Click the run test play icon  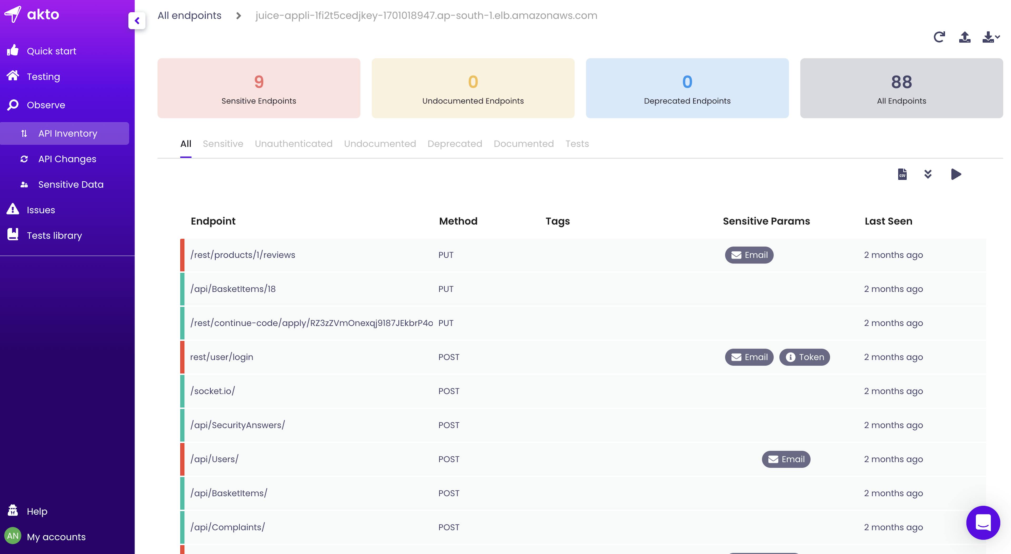pyautogui.click(x=956, y=174)
